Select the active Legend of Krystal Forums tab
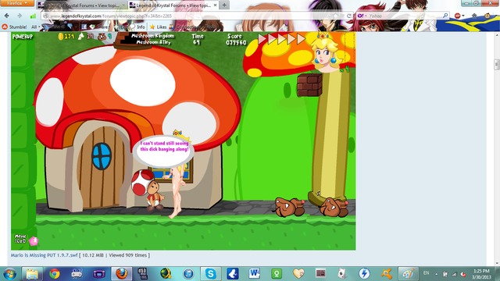This screenshot has height=281, width=500. [173, 5]
